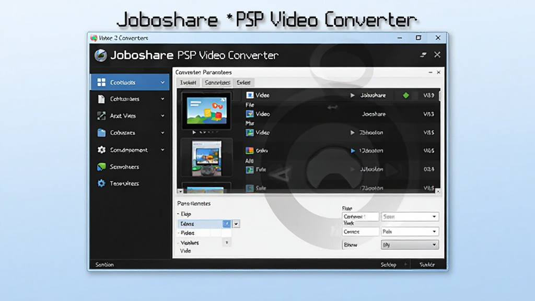Play the first row using its play arrow

pyautogui.click(x=353, y=96)
